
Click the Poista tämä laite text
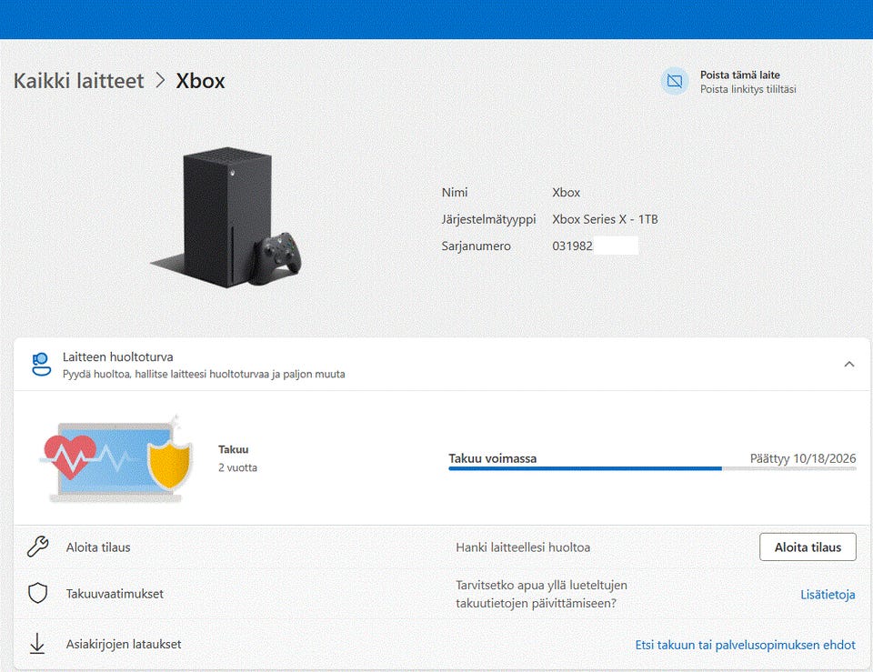click(x=739, y=75)
